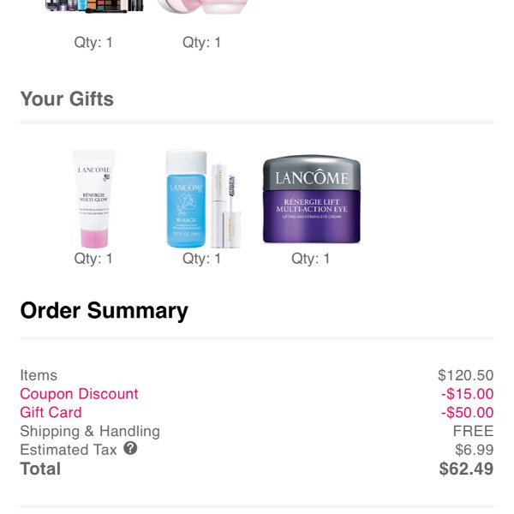Click Qty: 1 under the makeup palette set
Screen dimensions: 514x514
93,43
